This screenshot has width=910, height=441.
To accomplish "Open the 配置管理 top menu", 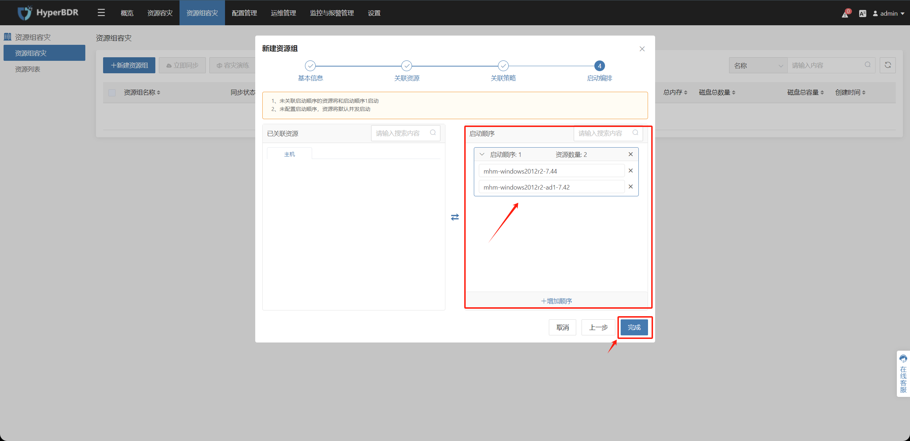I will pyautogui.click(x=244, y=13).
